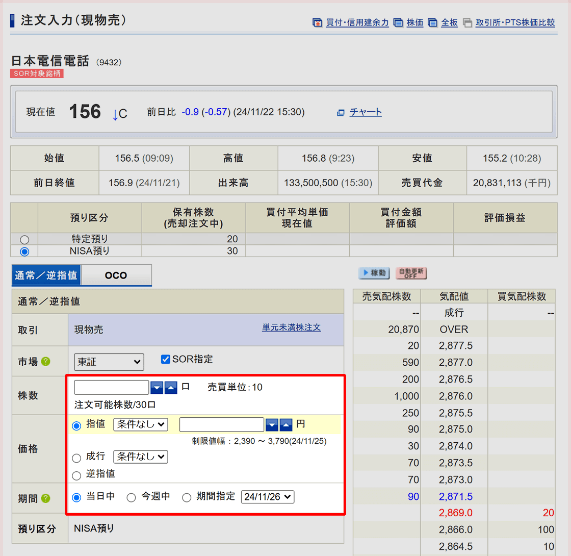This screenshot has height=556, width=571.
Task: Follow the 単元未満株注文 link
Action: tap(291, 327)
